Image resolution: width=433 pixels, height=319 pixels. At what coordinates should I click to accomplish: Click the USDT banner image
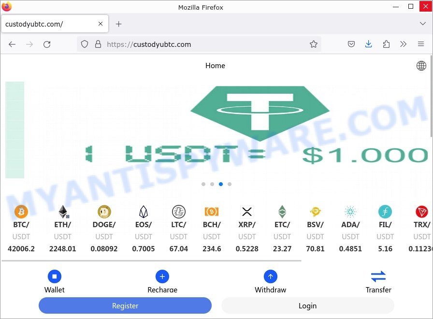pyautogui.click(x=217, y=130)
